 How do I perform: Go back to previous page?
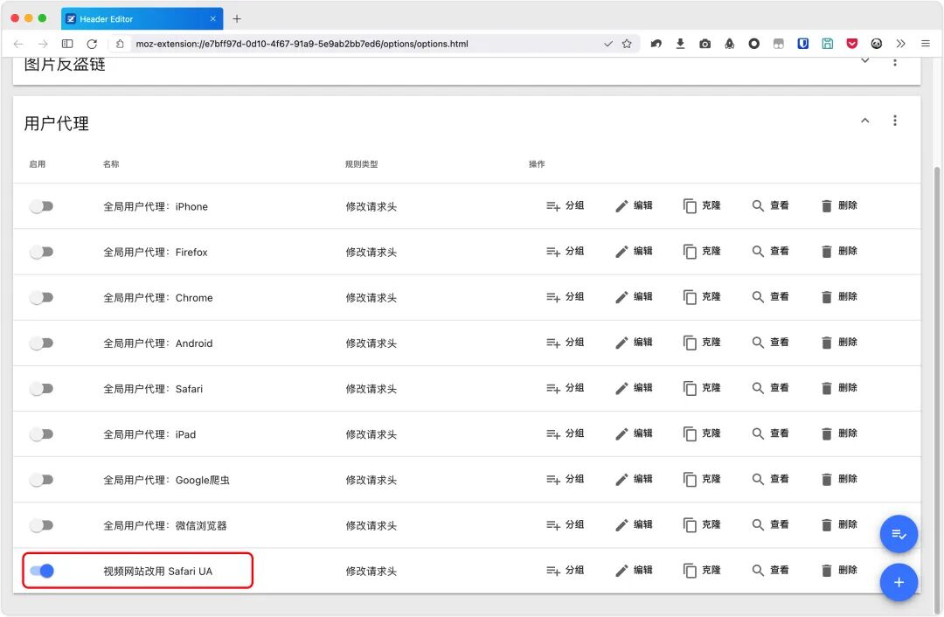click(x=18, y=44)
